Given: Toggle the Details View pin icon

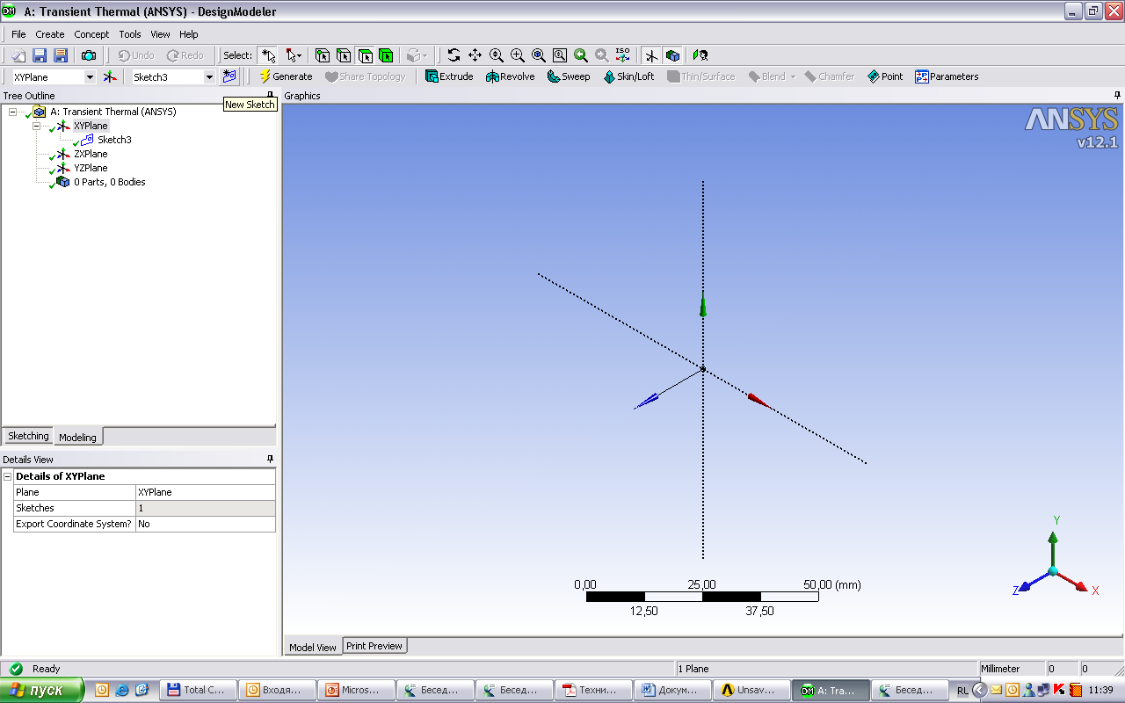Looking at the screenshot, I should 270,459.
